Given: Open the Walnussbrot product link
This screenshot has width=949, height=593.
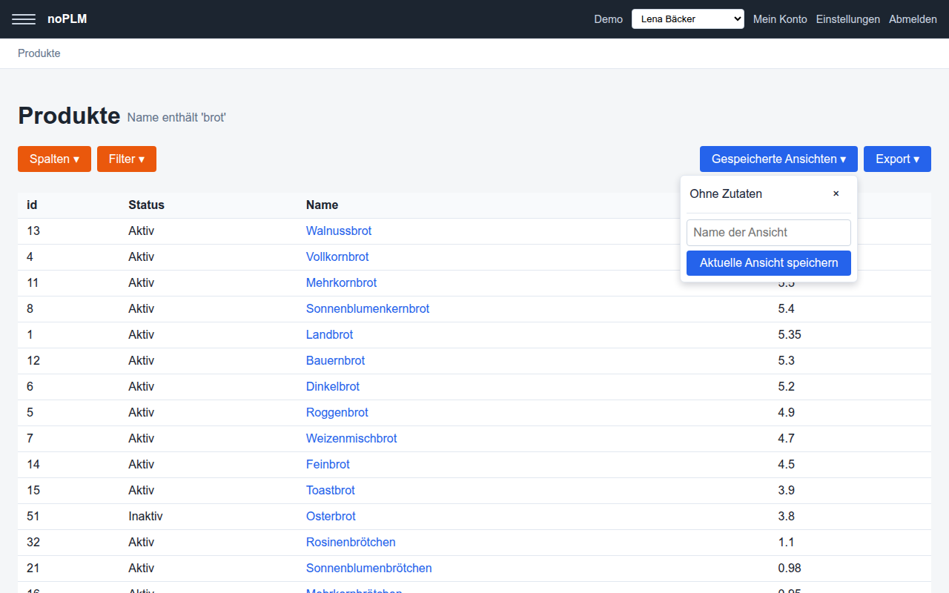Looking at the screenshot, I should [x=339, y=231].
